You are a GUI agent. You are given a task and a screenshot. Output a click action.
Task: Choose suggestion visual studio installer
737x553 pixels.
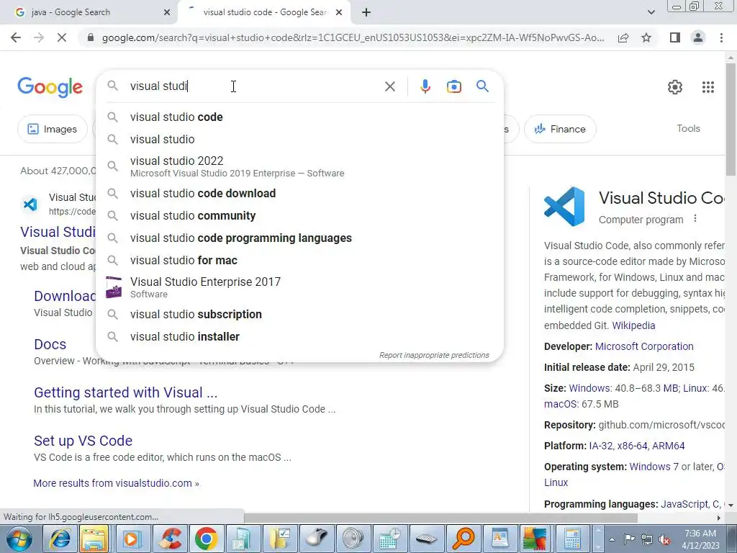(299, 337)
